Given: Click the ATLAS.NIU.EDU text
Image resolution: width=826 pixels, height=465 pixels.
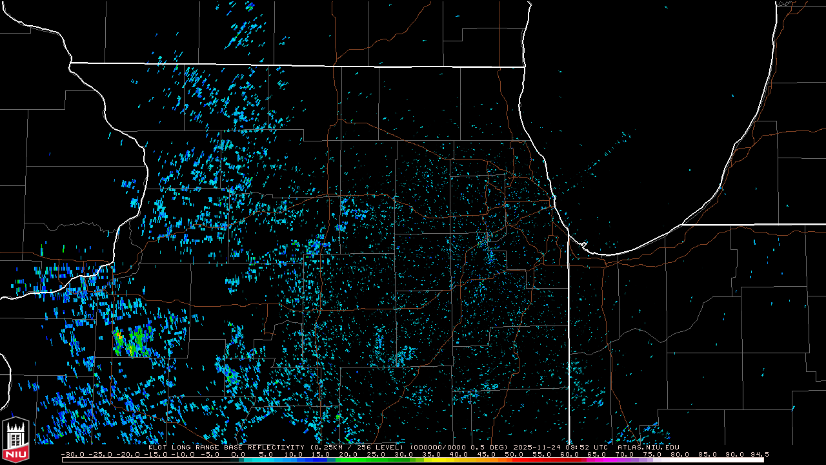Looking at the screenshot, I should tap(648, 447).
